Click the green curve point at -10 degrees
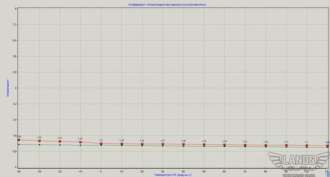The height and width of the screenshot is (177, 330). click(x=80, y=145)
